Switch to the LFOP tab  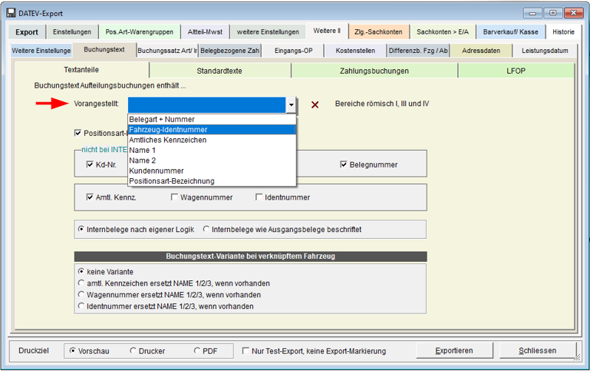(x=516, y=71)
